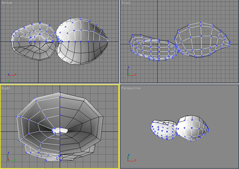
Task: Click the Bottom viewport label
Action: click(7, 3)
